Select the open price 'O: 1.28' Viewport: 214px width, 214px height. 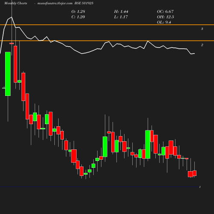[x=78, y=12]
